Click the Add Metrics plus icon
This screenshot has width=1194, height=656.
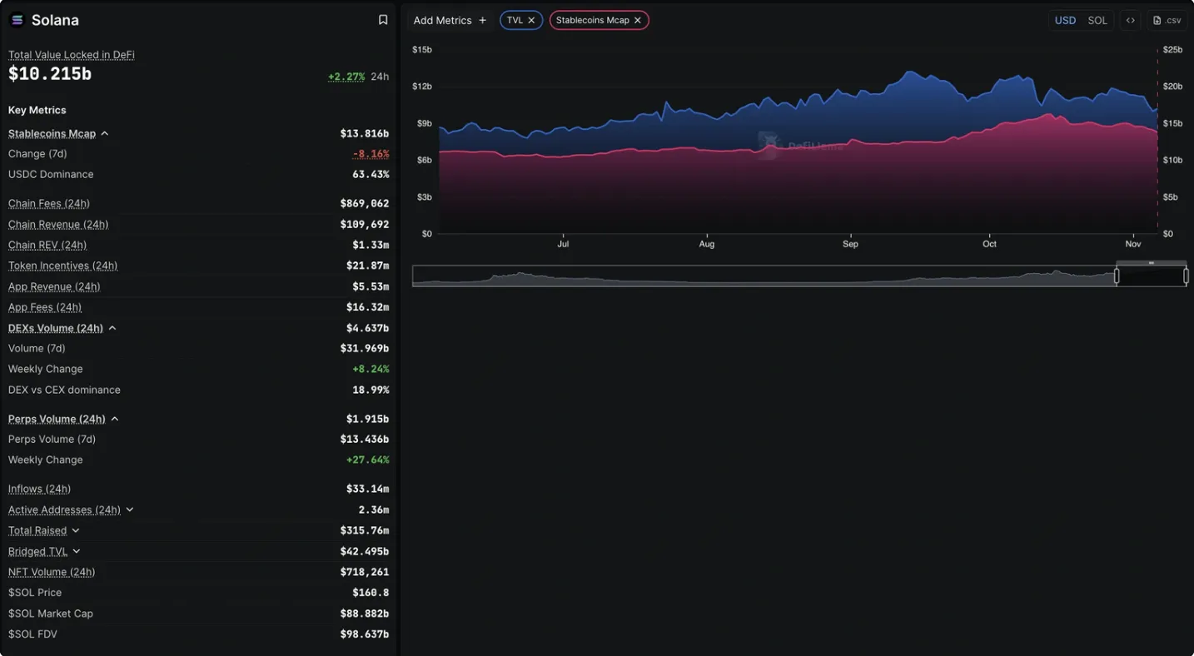tap(482, 19)
